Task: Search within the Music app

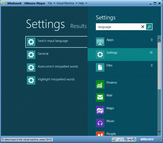Action: point(100,123)
